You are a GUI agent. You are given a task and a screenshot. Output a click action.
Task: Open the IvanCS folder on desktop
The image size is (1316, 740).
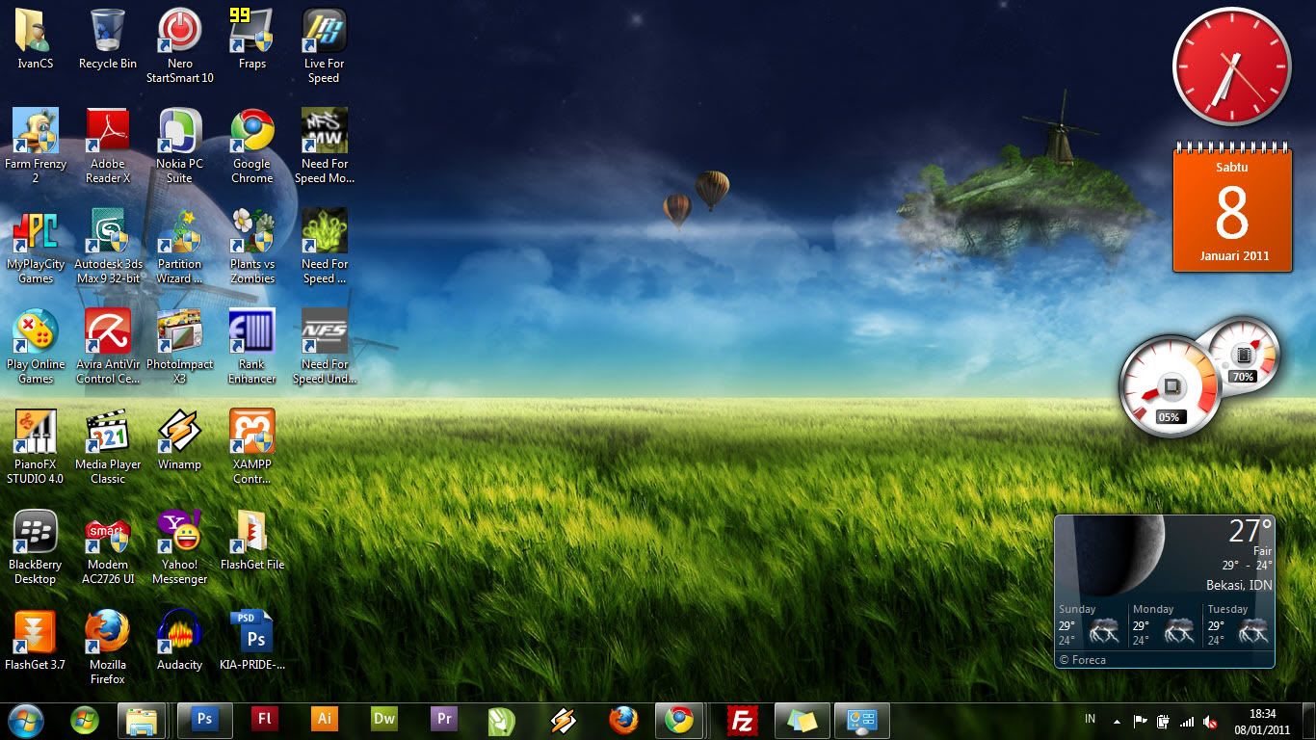36,39
